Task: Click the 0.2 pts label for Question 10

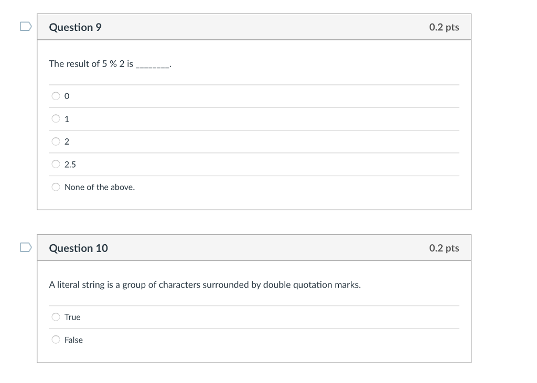Action: [x=444, y=248]
